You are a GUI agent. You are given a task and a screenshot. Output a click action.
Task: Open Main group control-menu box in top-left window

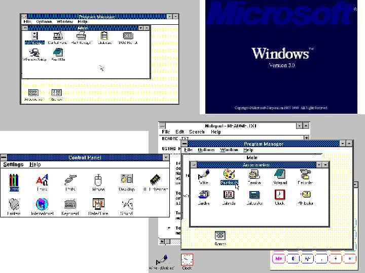coord(25,28)
